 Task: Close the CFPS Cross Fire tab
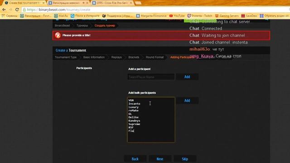pyautogui.click(x=131, y=3)
